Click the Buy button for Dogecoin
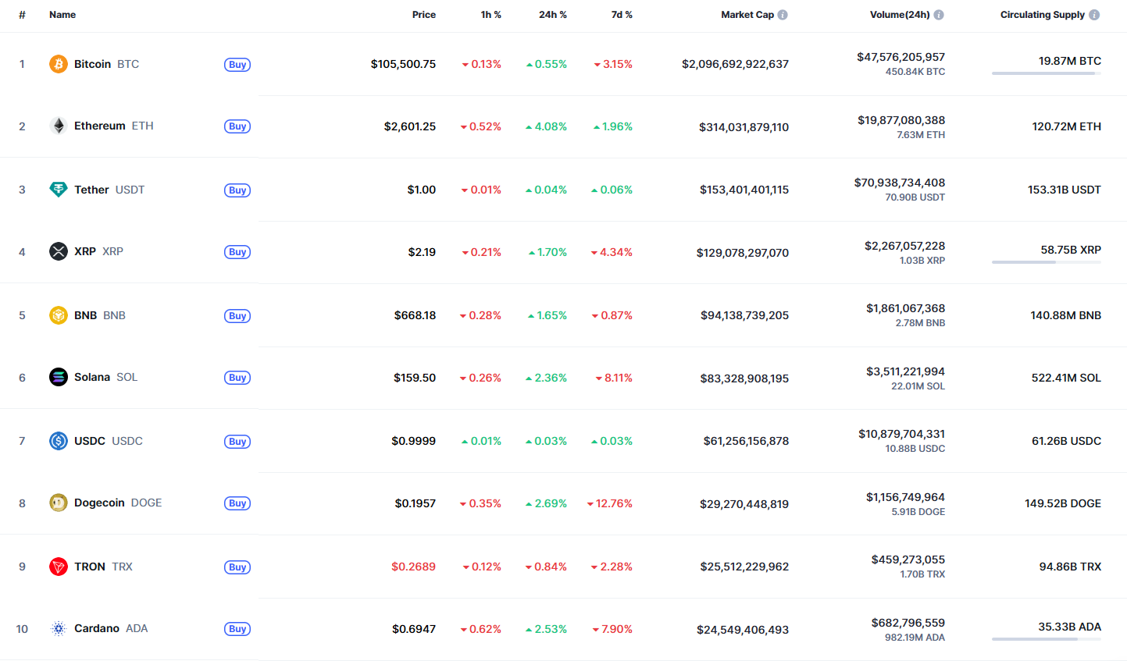1127x661 pixels. (x=237, y=503)
